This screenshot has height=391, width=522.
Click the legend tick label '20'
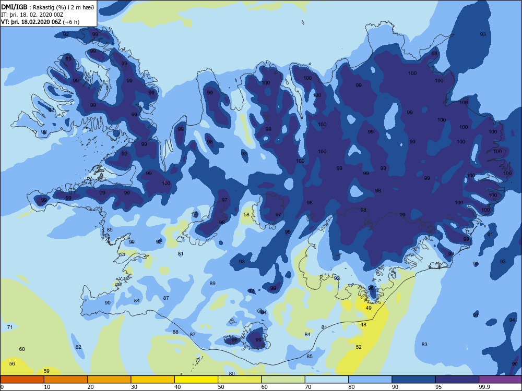[x=90, y=387]
